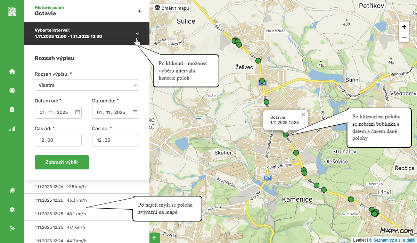Viewport: 417px width, 243px height.
Task: Collapse the side panel with bottom arrow
Action: click(155, 238)
